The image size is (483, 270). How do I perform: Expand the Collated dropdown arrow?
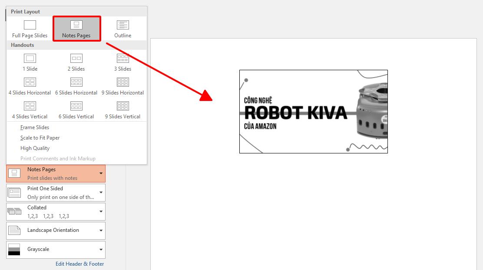coord(101,211)
